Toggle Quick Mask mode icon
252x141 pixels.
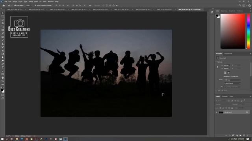point(3,95)
